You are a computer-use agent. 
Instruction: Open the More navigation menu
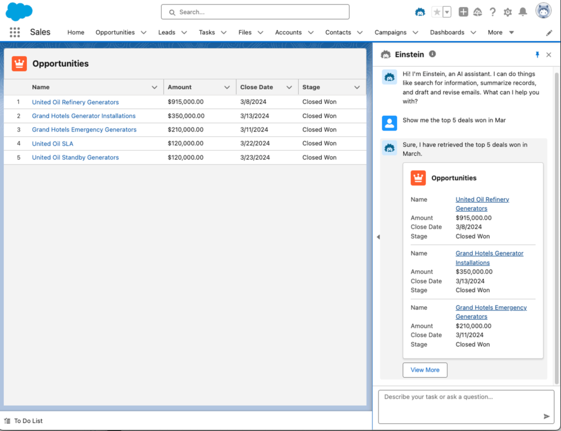click(x=501, y=32)
